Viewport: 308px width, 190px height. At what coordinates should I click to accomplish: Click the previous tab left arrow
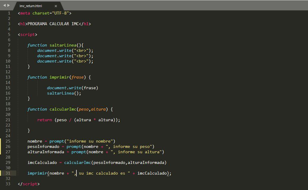tap(4, 5)
